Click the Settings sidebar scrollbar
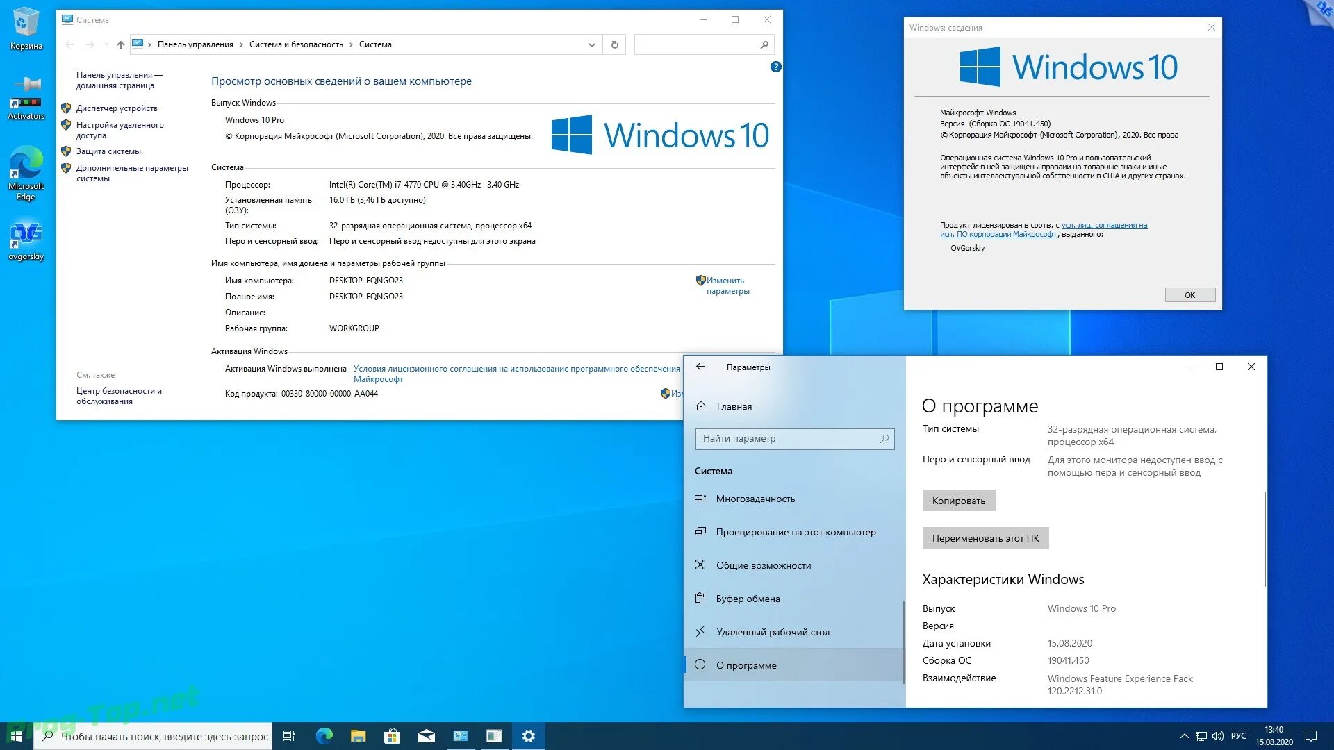 click(x=903, y=642)
